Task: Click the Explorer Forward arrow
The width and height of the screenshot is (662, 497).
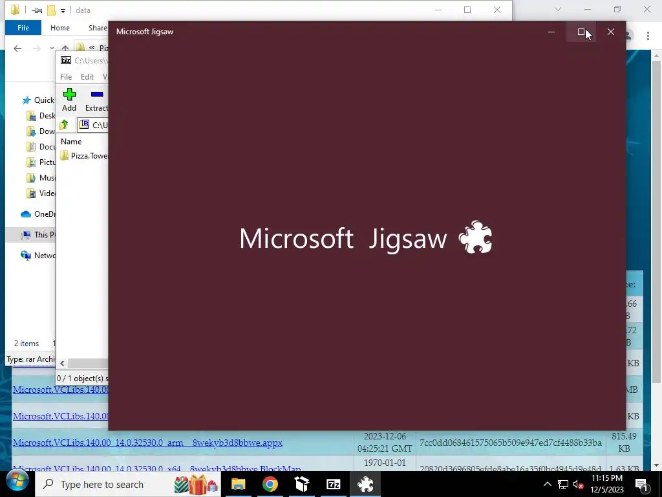Action: [x=37, y=48]
